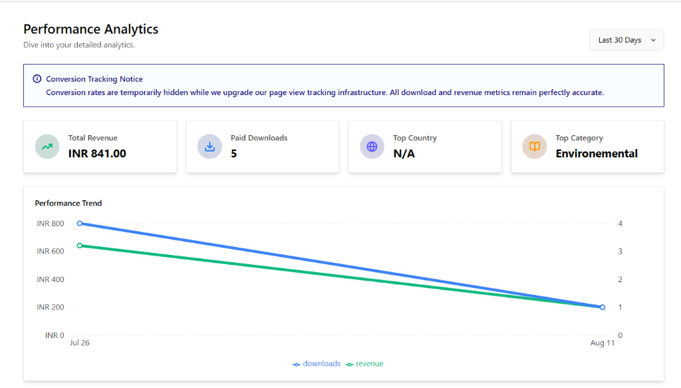Open the Last 30 Days dropdown
Screen dimensions: 681x388
[x=626, y=40]
